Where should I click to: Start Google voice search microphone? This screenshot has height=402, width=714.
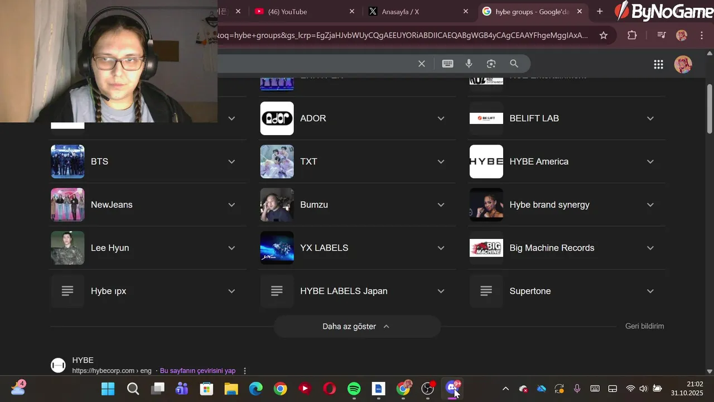[x=469, y=64]
